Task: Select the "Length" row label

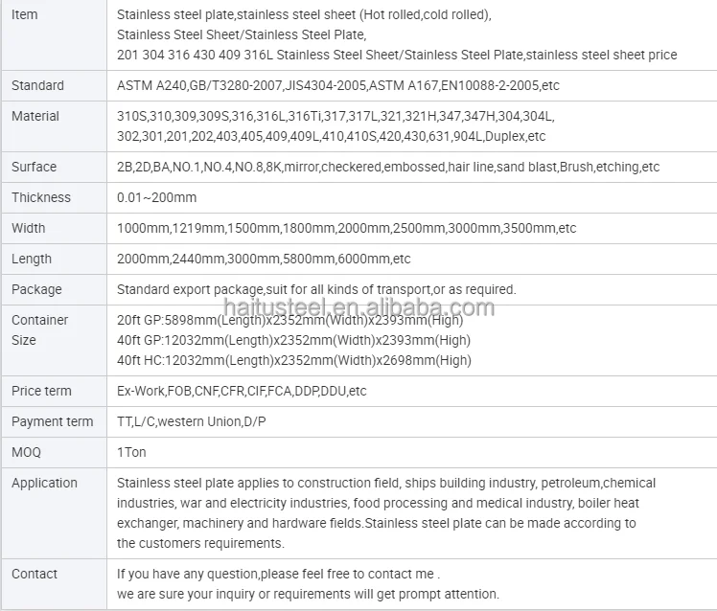Action: [x=32, y=259]
